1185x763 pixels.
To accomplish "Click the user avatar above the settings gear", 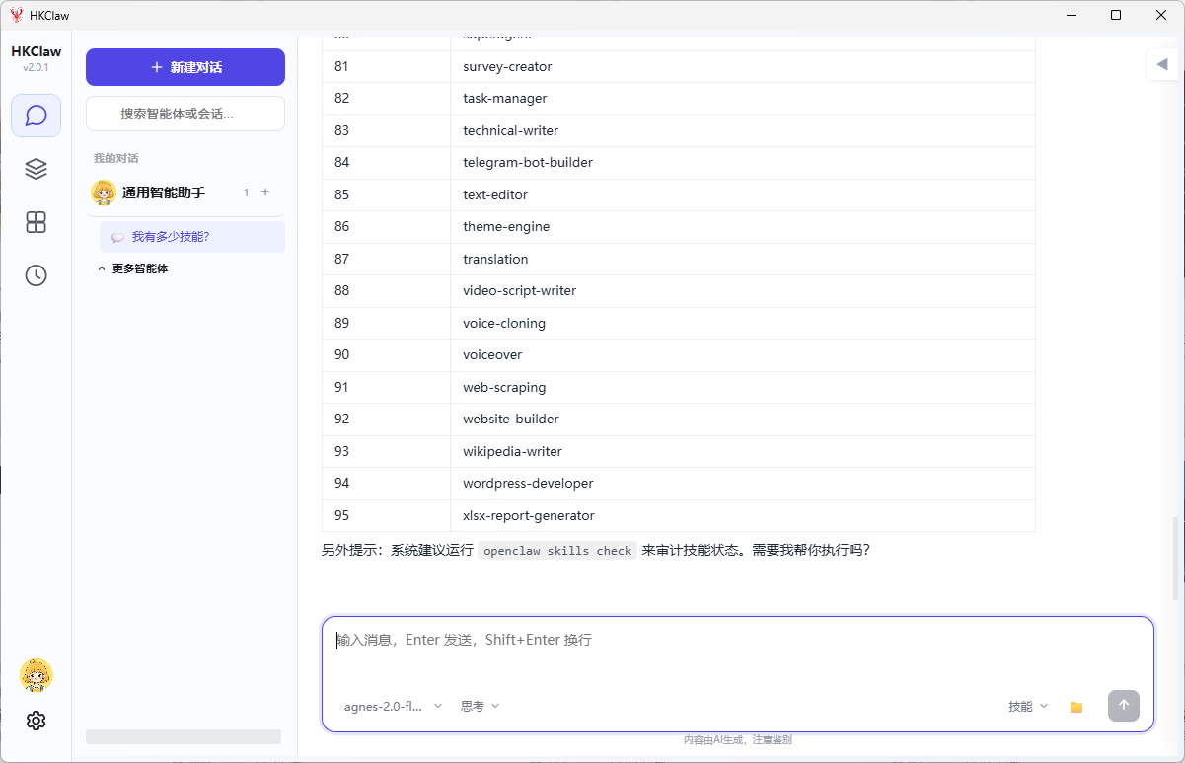I will click(x=36, y=675).
